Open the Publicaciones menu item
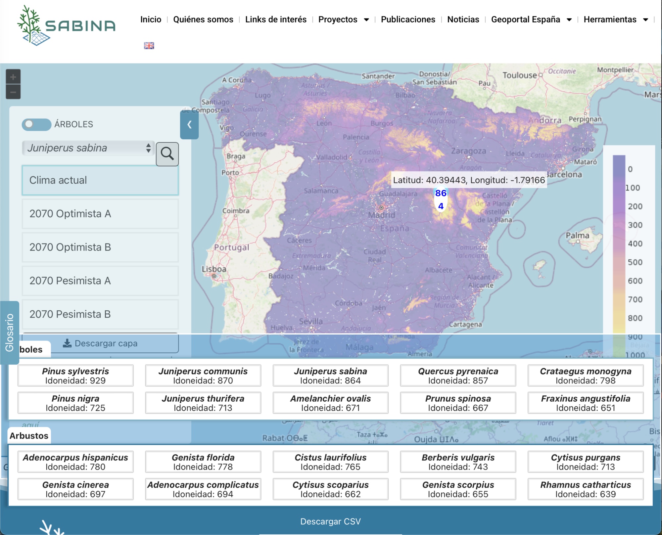The height and width of the screenshot is (535, 662). [408, 20]
